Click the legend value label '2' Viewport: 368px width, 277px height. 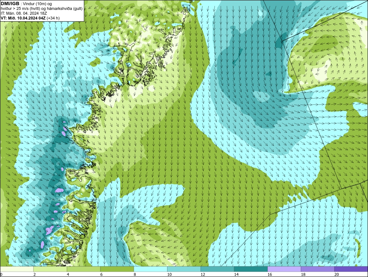point(35,274)
